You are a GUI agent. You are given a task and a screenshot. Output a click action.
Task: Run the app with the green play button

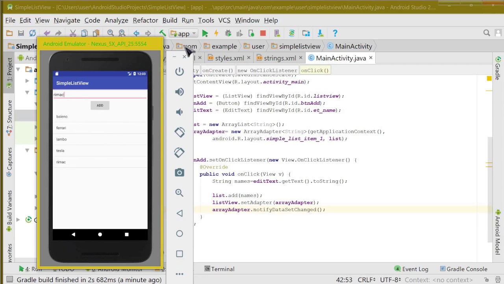coord(205,34)
